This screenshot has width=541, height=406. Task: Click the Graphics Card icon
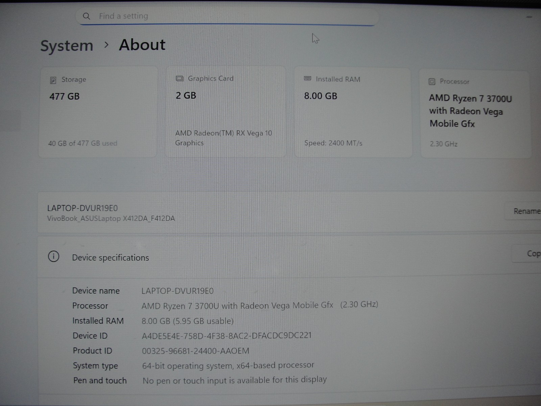(x=180, y=78)
